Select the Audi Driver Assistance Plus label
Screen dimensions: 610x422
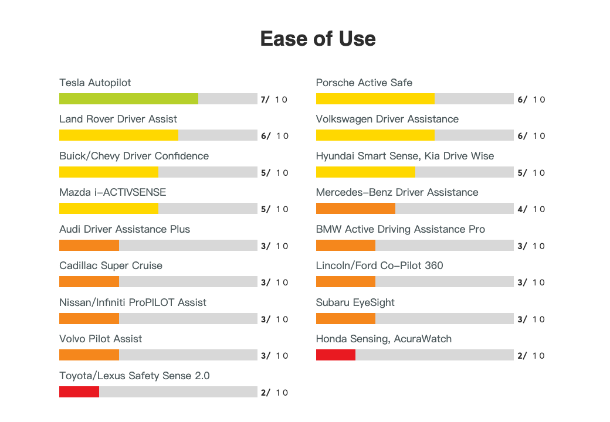(x=124, y=229)
